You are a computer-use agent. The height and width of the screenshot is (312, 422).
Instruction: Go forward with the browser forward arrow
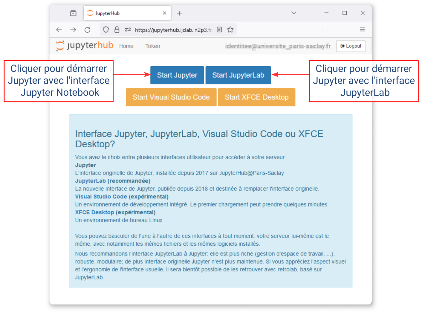[x=73, y=30]
